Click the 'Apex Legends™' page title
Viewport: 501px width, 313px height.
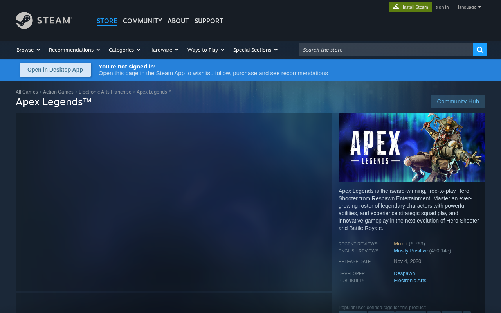coord(54,102)
